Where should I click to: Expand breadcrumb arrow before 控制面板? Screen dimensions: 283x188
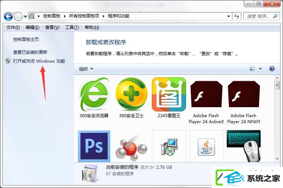(x=39, y=16)
